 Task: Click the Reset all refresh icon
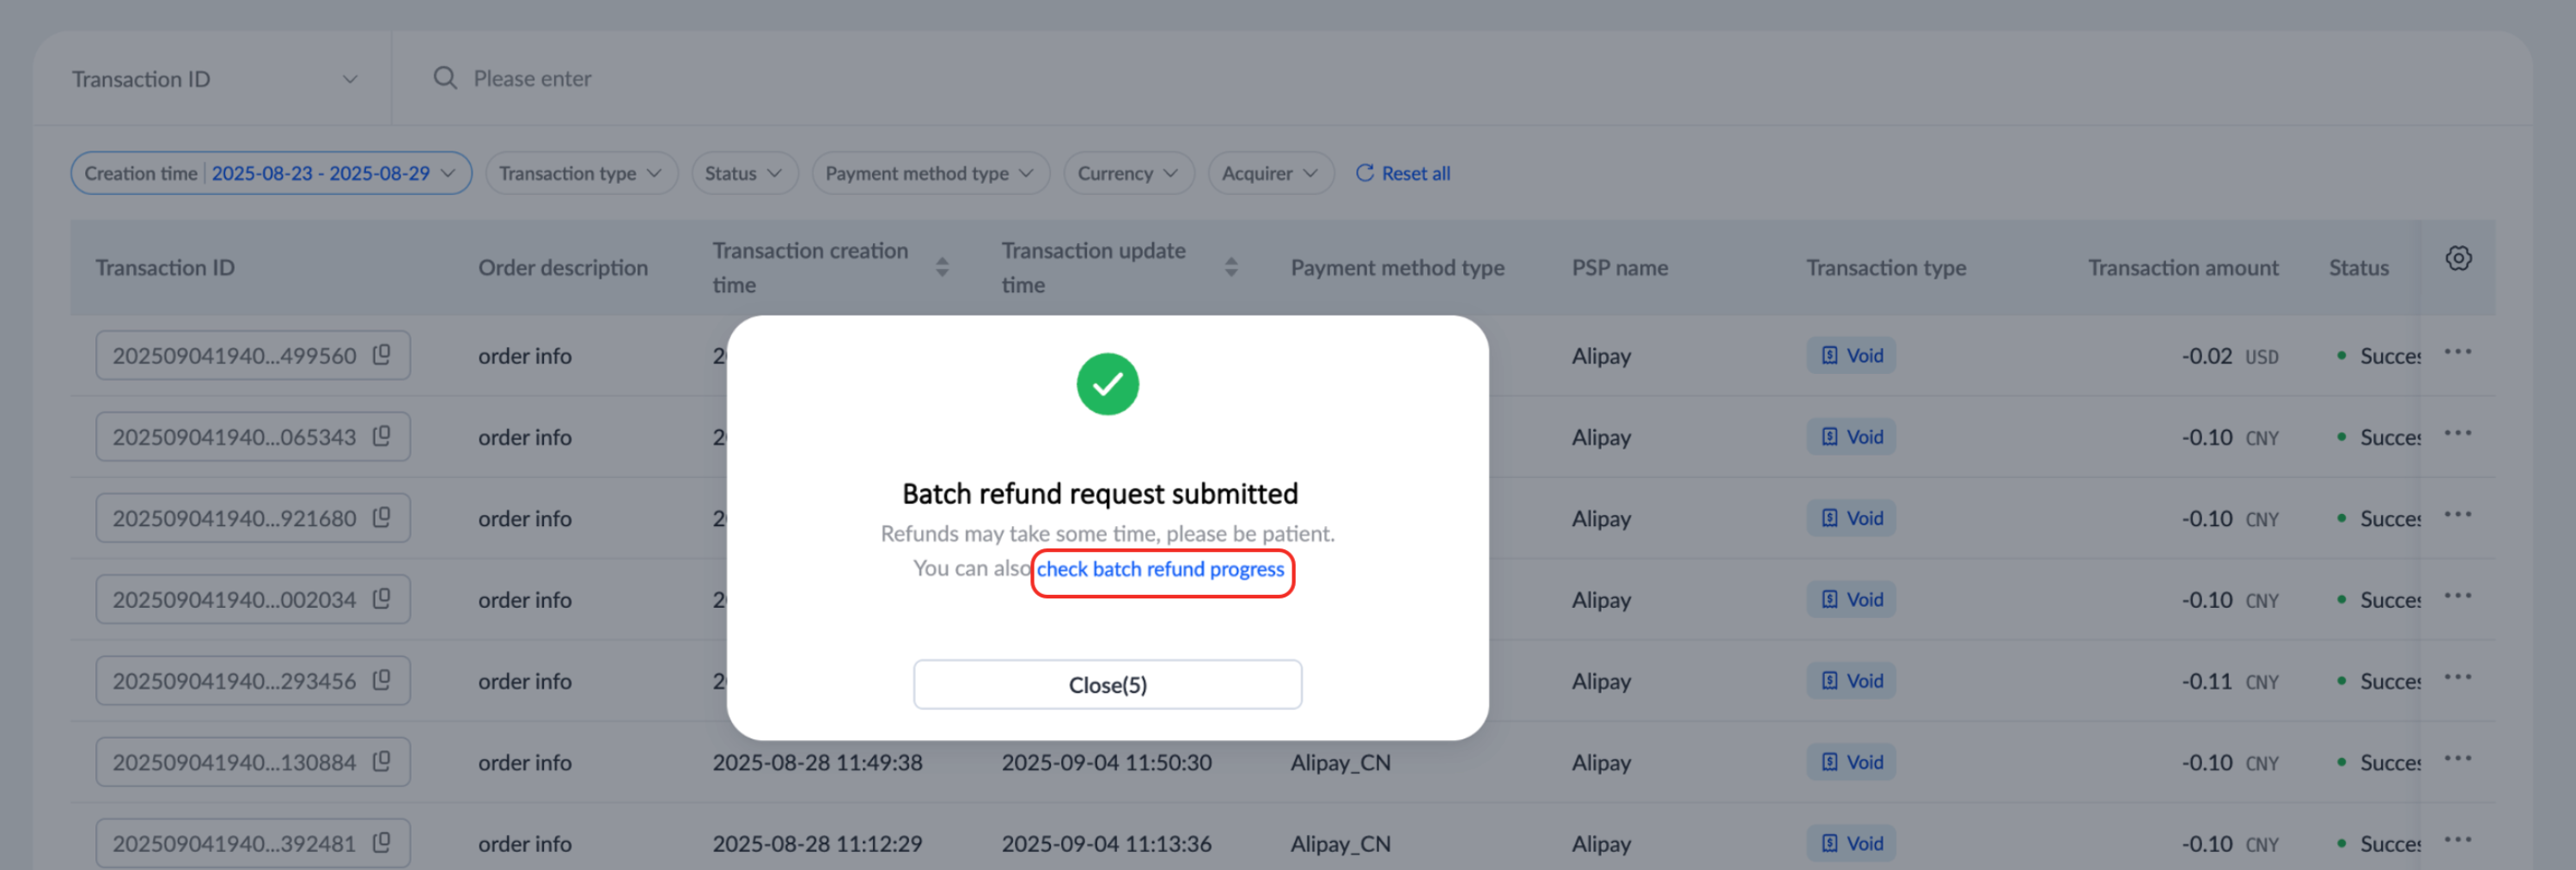[1364, 173]
